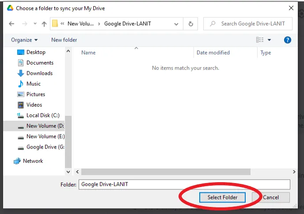Select Desktop in the navigation pane
The image size is (304, 214).
[x=35, y=52]
